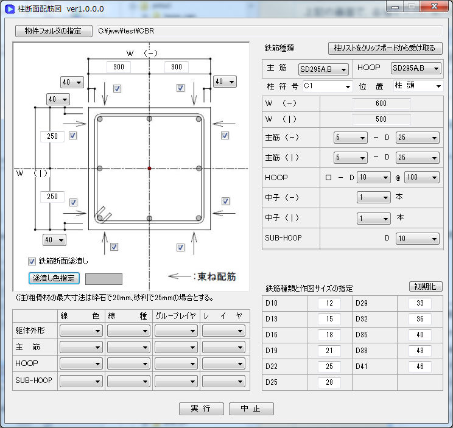Toggle the bottom-right bundle rebar checkbox
Viewport: 453px width, 428px height.
(x=181, y=247)
